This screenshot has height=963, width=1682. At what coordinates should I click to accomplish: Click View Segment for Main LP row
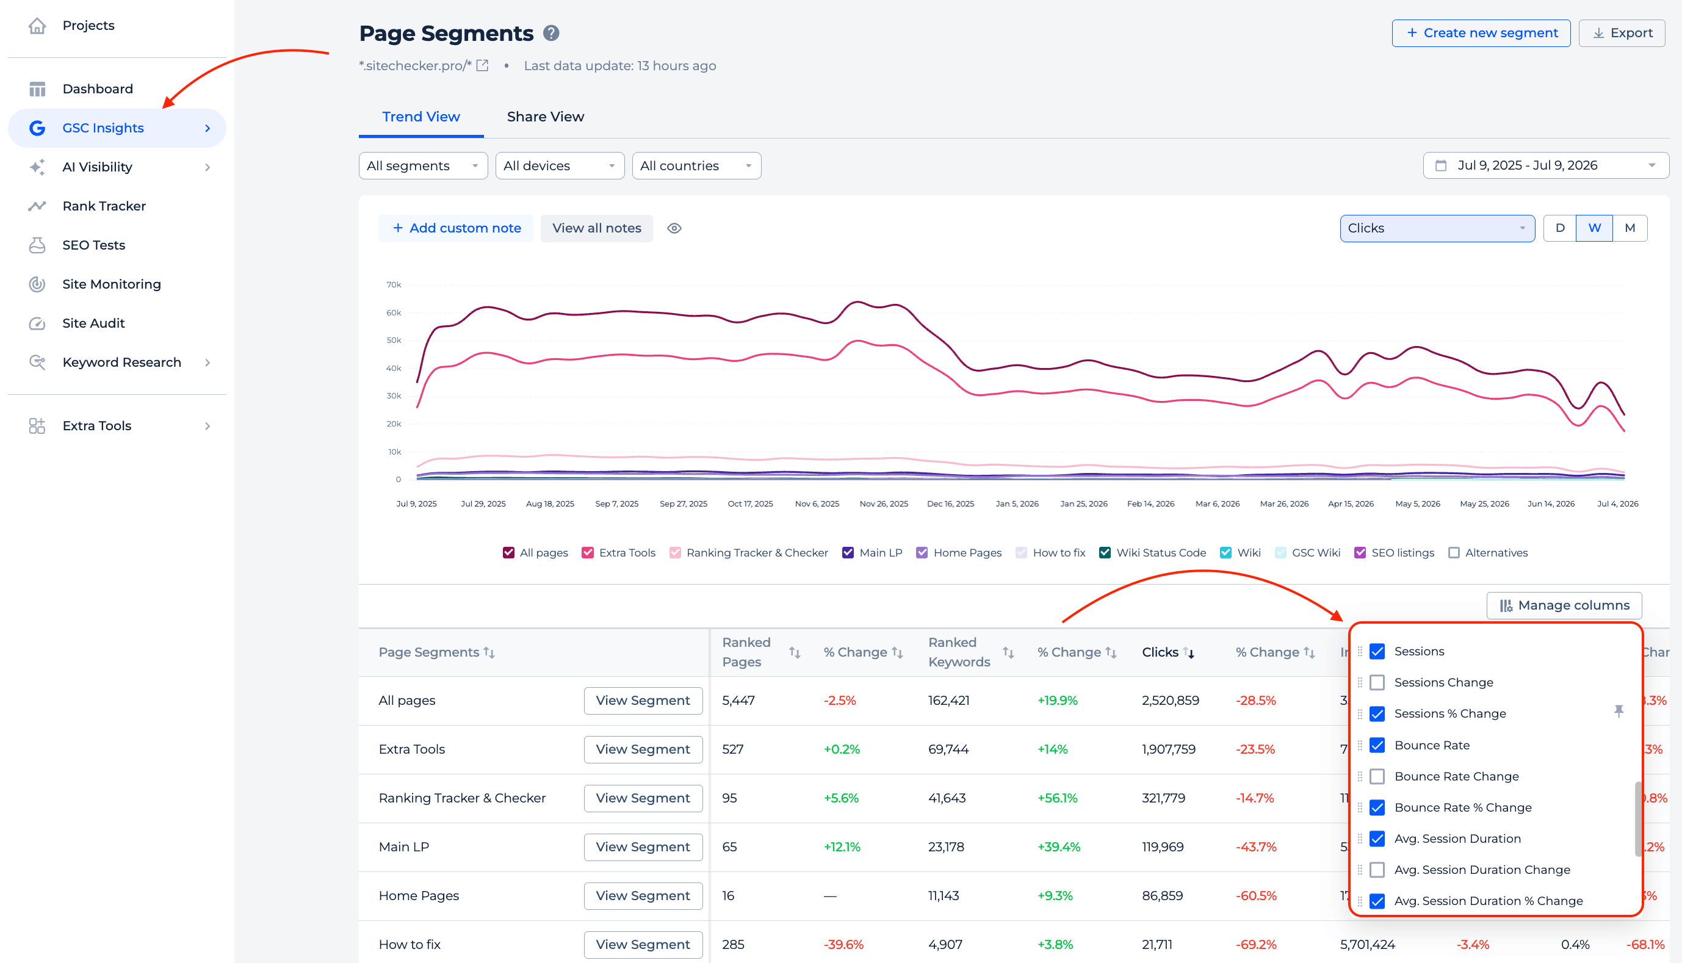(643, 846)
